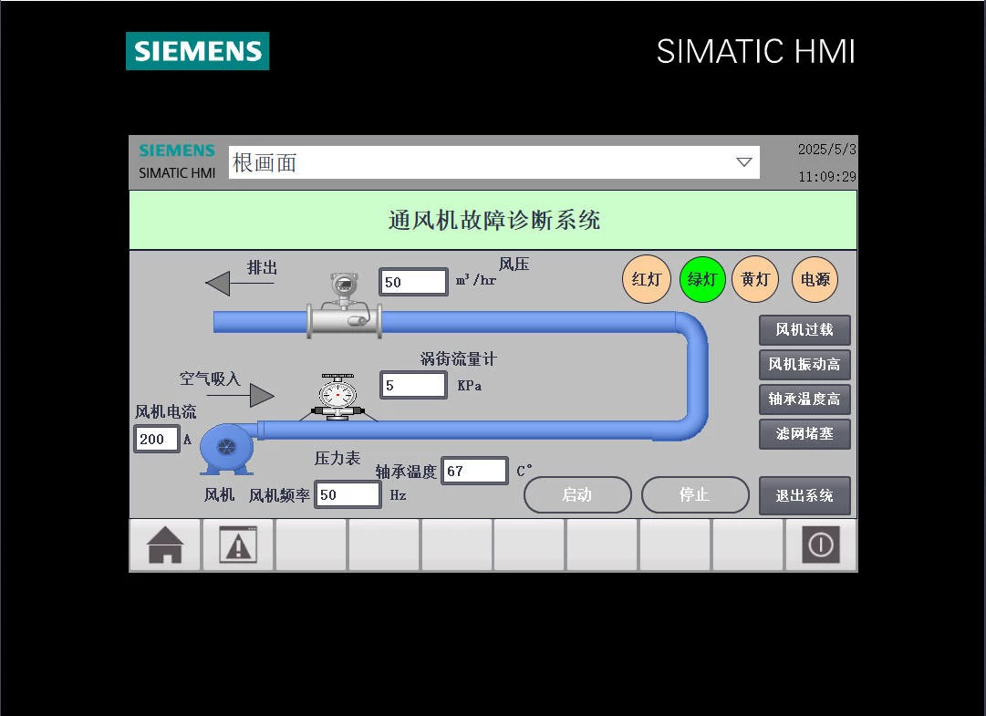Click the SIEMENS logo inside the HMI panel
The image size is (986, 716).
[176, 150]
